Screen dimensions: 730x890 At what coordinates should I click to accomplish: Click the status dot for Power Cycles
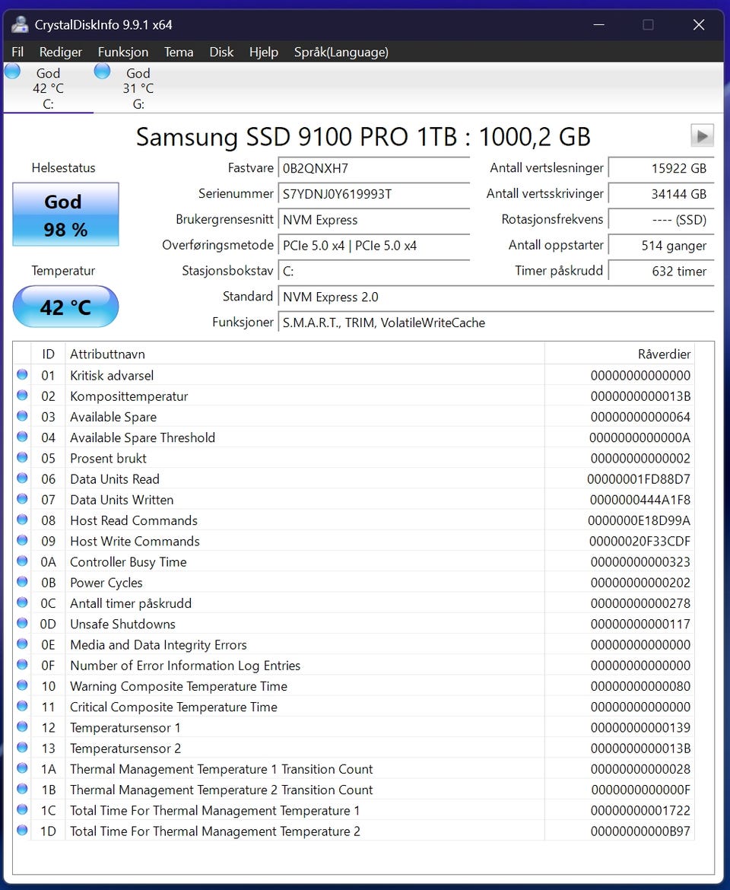pyautogui.click(x=22, y=581)
